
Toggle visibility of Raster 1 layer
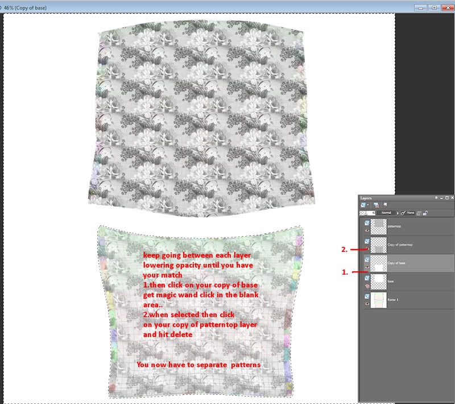[367, 303]
